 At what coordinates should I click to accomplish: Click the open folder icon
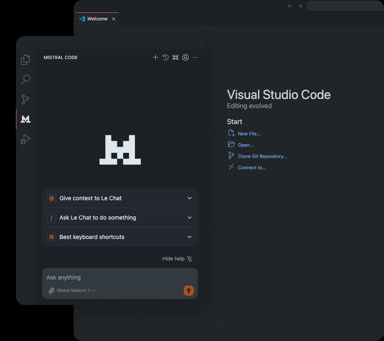pyautogui.click(x=231, y=144)
